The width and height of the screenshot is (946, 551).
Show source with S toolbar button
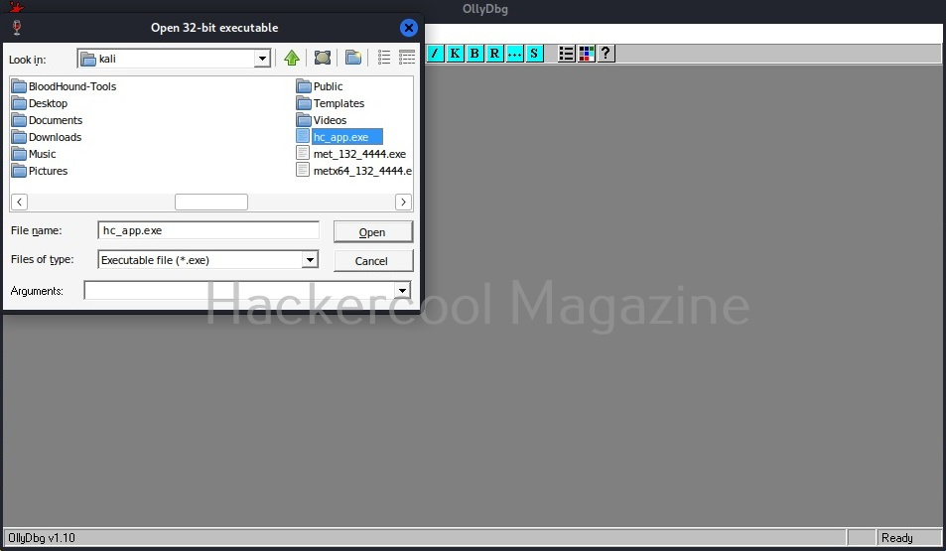[534, 54]
